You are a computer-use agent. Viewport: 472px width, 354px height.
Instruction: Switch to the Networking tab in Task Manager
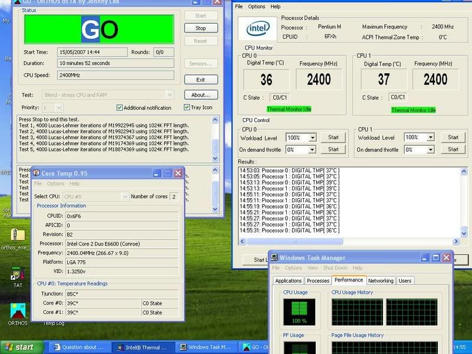coord(381,281)
